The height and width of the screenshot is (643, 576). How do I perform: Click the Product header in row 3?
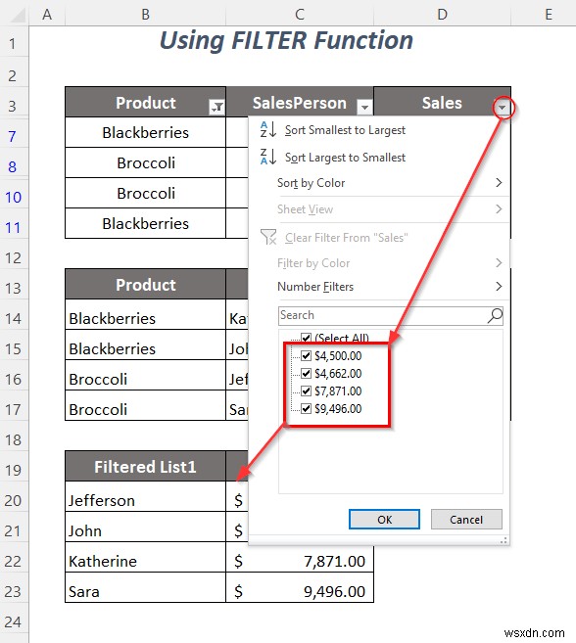coord(146,102)
